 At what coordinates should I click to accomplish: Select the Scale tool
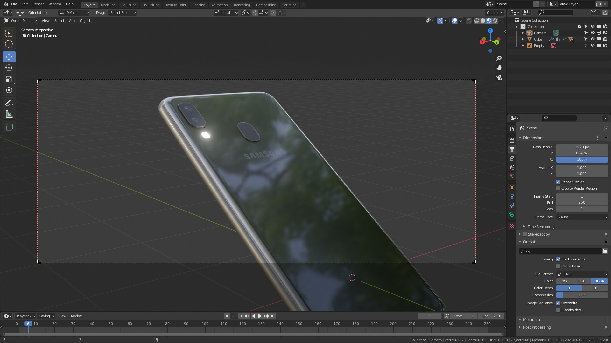(9, 79)
